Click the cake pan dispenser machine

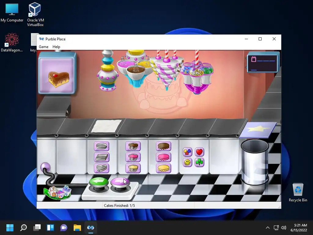tap(108, 71)
